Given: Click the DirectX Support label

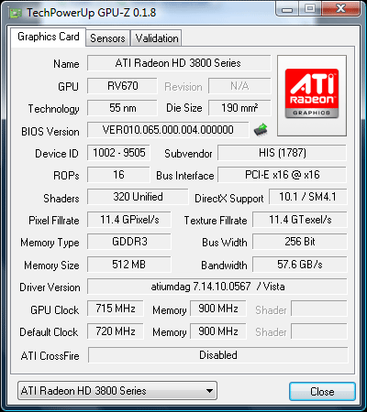Looking at the screenshot, I should 229,199.
